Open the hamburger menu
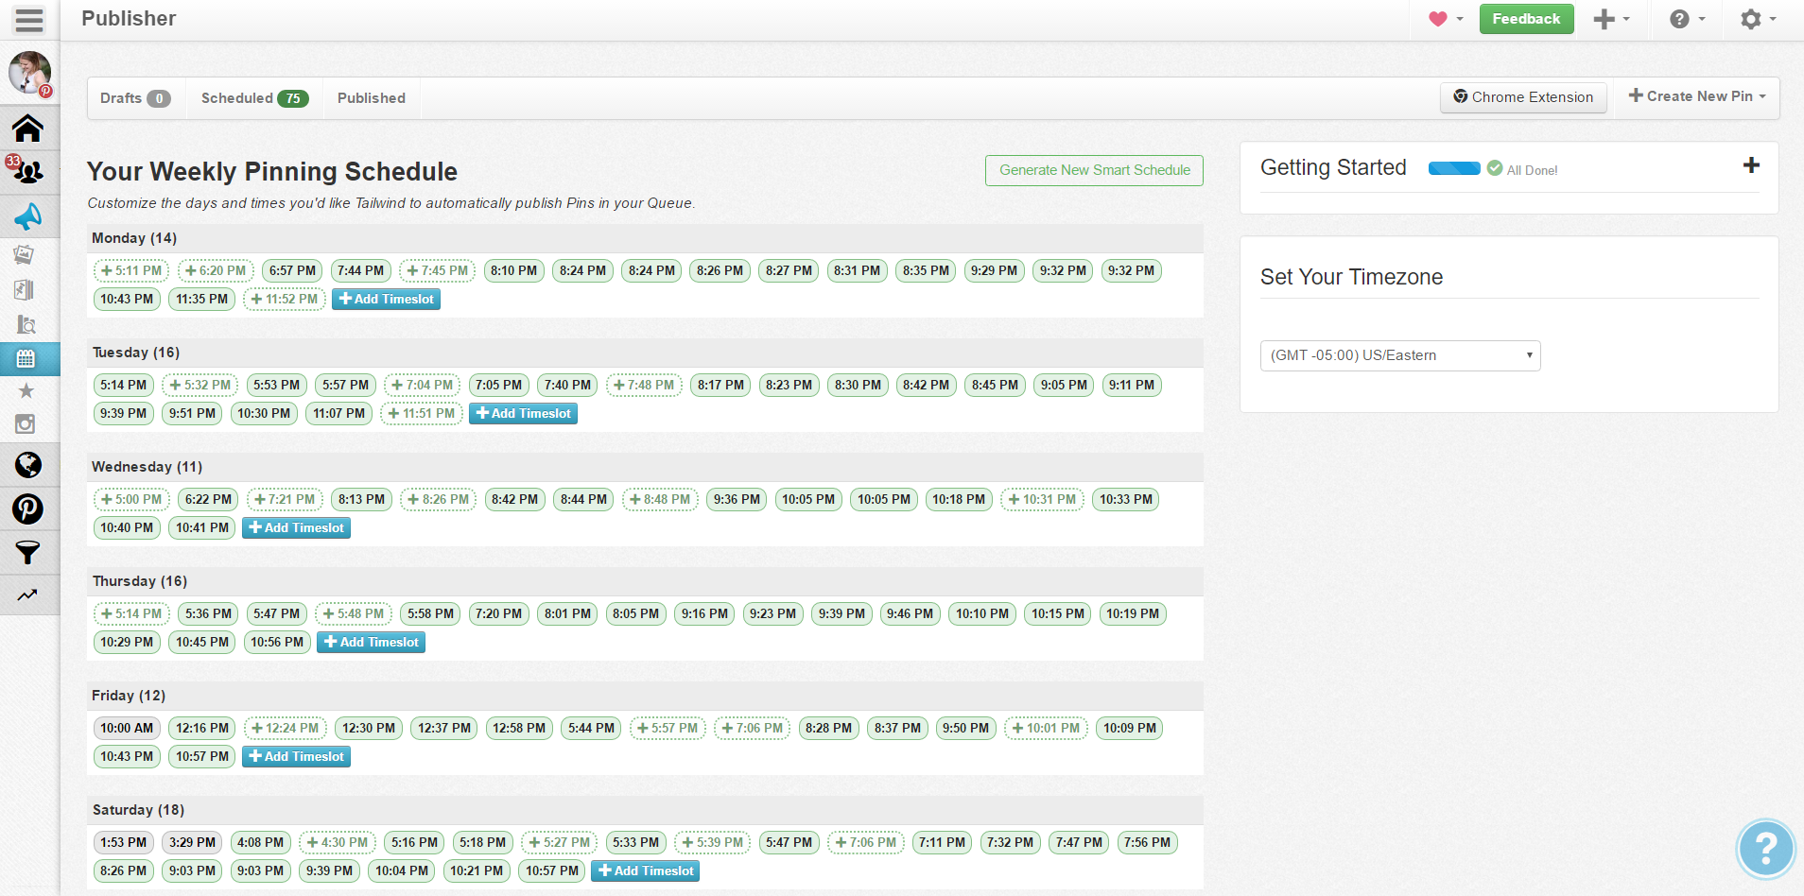1804x896 pixels. click(29, 20)
